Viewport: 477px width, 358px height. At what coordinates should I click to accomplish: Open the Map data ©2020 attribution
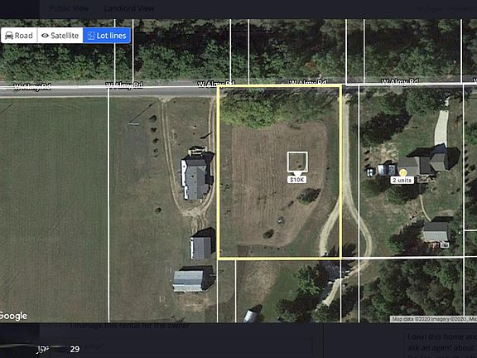coord(433,319)
